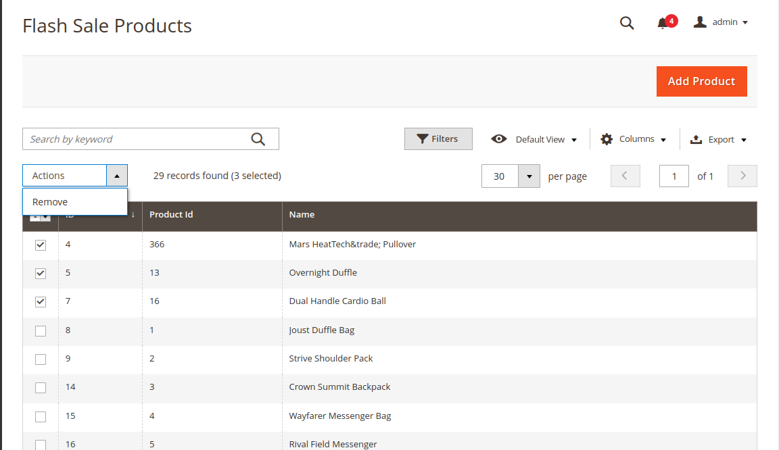
Task: Click the Export upload icon
Action: pos(696,139)
